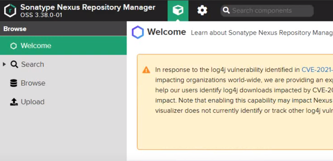
Task: Open the Browse cube icon in header
Action: point(178,10)
